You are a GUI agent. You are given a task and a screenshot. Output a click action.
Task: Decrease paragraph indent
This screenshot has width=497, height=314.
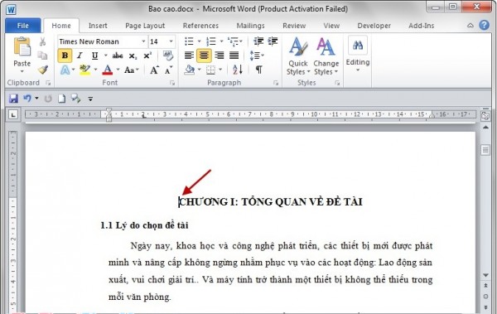click(x=258, y=41)
